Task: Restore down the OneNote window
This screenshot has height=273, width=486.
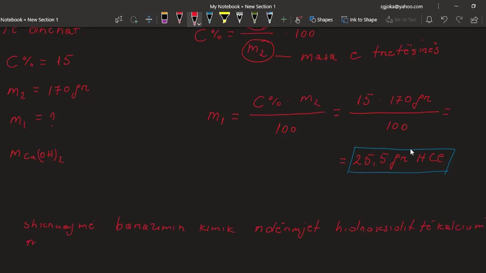Action: click(473, 6)
